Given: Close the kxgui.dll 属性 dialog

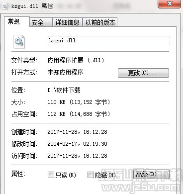Looking at the screenshot, I should (x=169, y=3).
